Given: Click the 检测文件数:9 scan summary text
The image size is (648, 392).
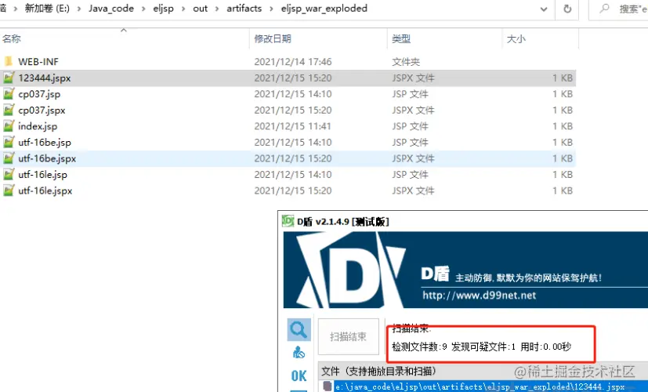Looking at the screenshot, I should (x=419, y=347).
